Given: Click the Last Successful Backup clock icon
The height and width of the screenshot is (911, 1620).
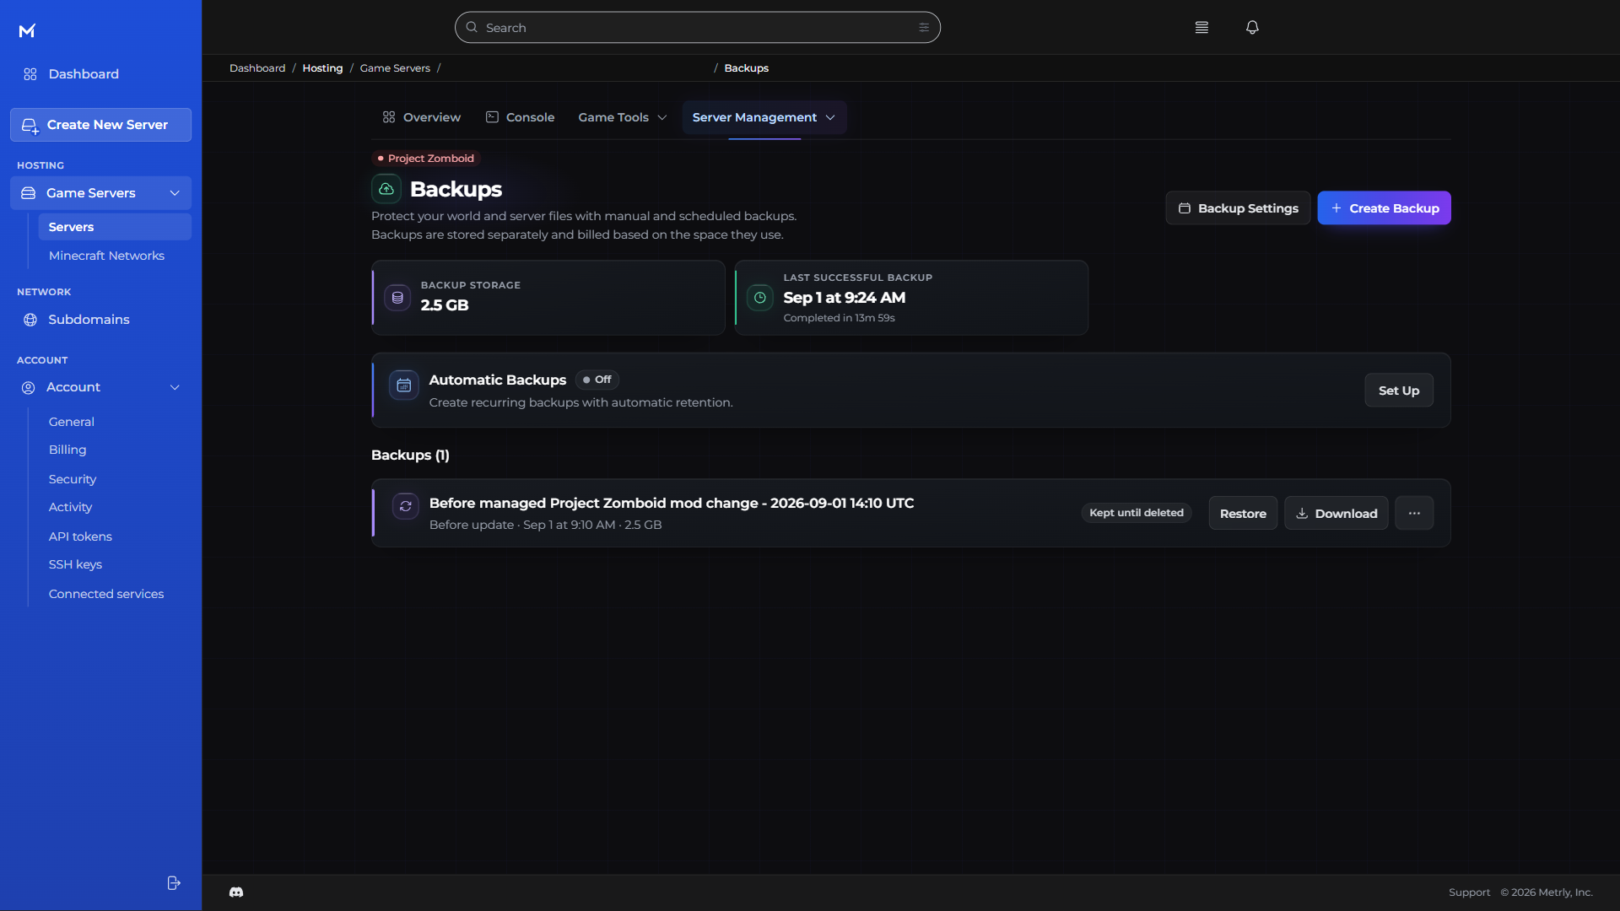Looking at the screenshot, I should click(x=759, y=298).
